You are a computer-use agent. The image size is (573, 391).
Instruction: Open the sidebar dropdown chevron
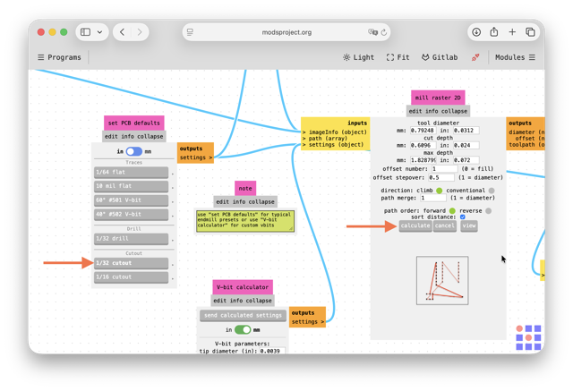(99, 32)
